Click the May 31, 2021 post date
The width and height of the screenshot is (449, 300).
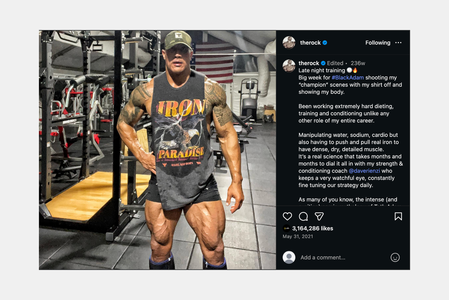point(298,236)
